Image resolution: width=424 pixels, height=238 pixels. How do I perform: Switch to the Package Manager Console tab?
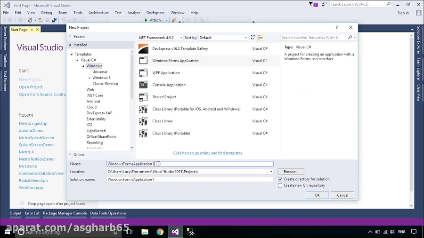(65, 213)
